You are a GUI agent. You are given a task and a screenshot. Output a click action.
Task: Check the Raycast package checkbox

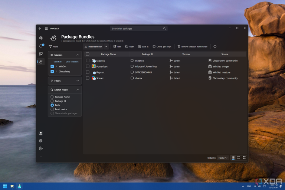point(88,72)
